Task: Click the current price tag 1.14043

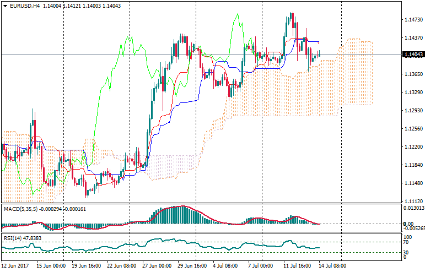Action: 413,55
